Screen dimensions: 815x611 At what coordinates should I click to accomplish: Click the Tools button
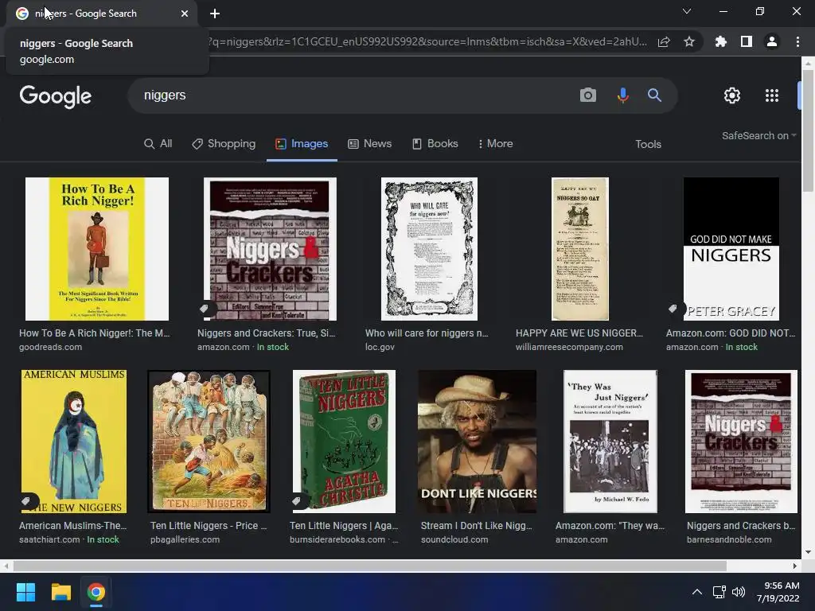coord(648,145)
